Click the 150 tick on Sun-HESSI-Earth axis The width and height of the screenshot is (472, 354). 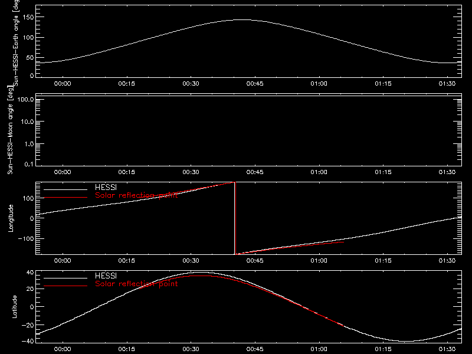pyautogui.click(x=28, y=18)
